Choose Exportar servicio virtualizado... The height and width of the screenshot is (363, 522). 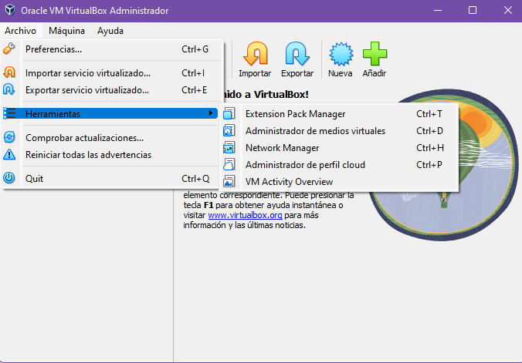point(111,90)
